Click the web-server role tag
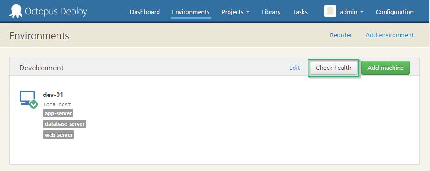The image size is (430, 171). pos(59,135)
